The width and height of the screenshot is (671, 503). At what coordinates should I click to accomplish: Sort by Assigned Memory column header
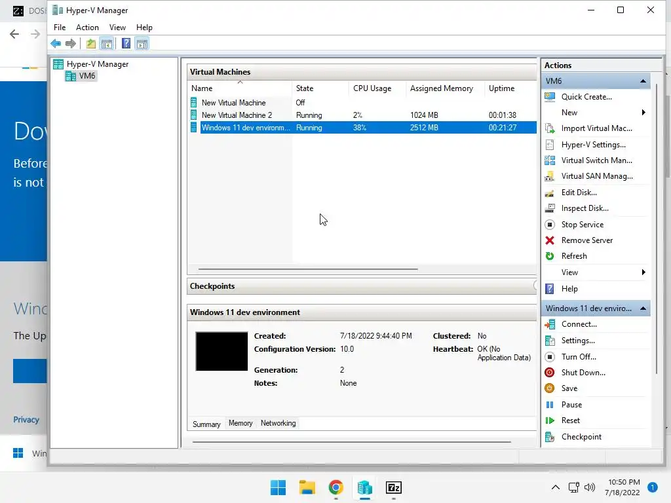[445, 88]
